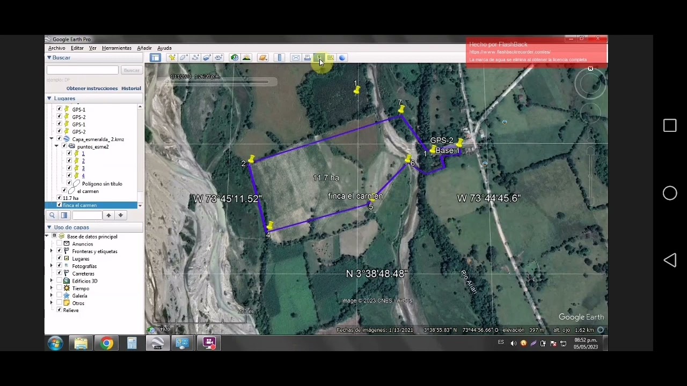Uncheck the puntos_esme2 folder checkbox
Viewport: 687px width, 386px height.
point(64,146)
